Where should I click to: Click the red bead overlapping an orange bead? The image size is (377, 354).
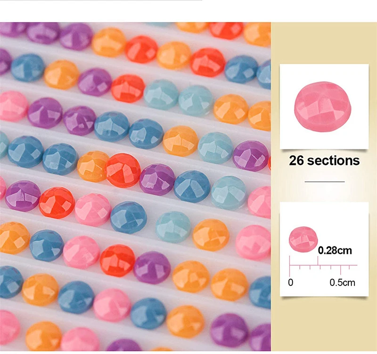(x=123, y=168)
